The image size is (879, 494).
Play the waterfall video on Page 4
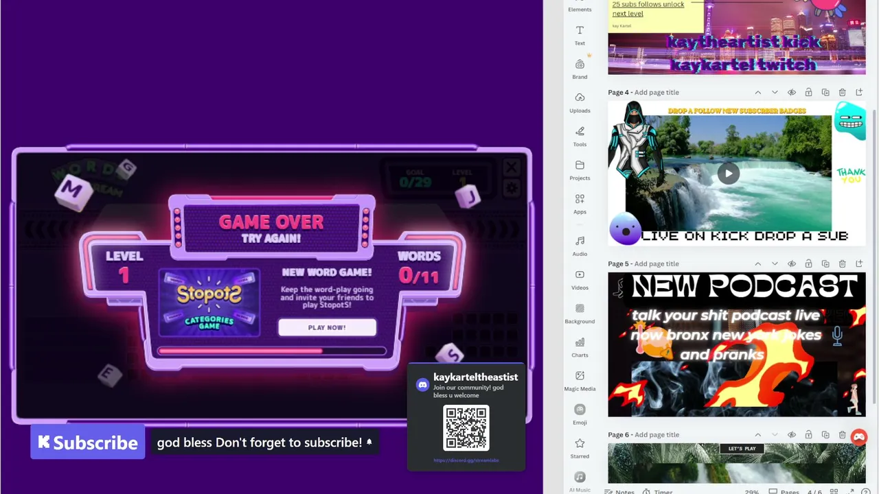coord(729,173)
